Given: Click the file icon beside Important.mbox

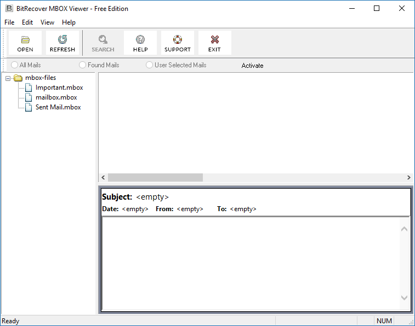Looking at the screenshot, I should click(x=29, y=88).
